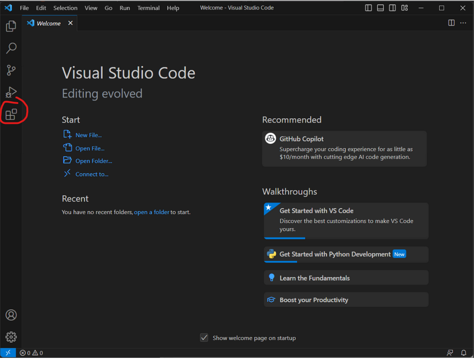Toggle the primary side bar layout button
Screen dimensions: 474x360
[369, 8]
